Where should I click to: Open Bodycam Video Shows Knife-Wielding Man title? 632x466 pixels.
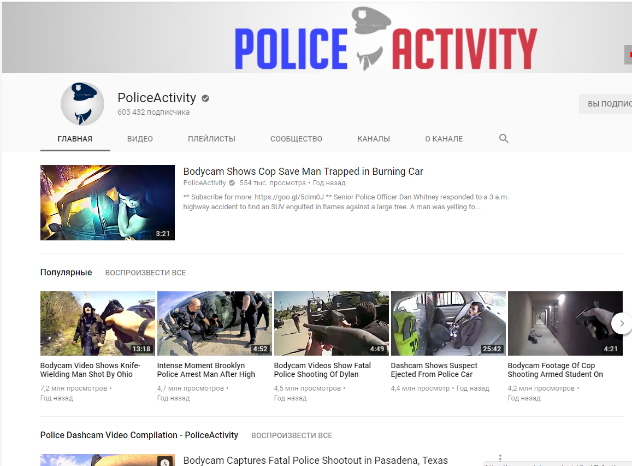[x=90, y=370]
